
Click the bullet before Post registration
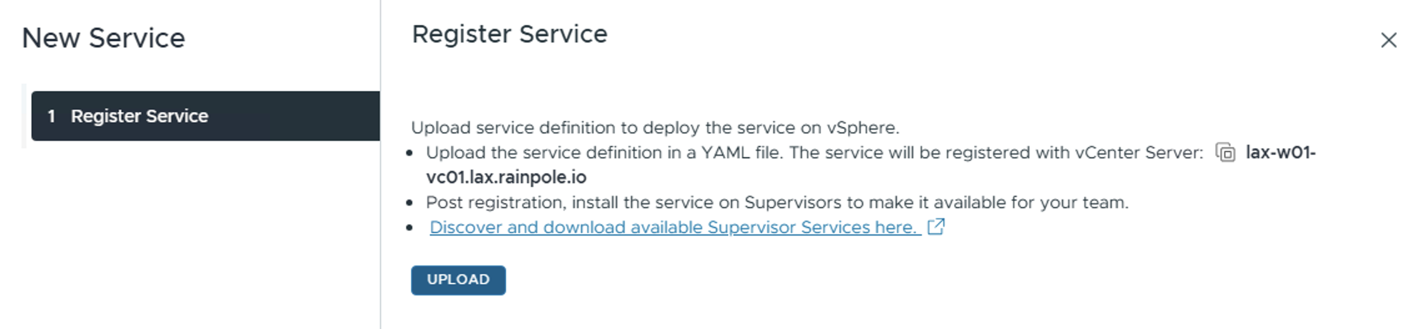point(410,203)
